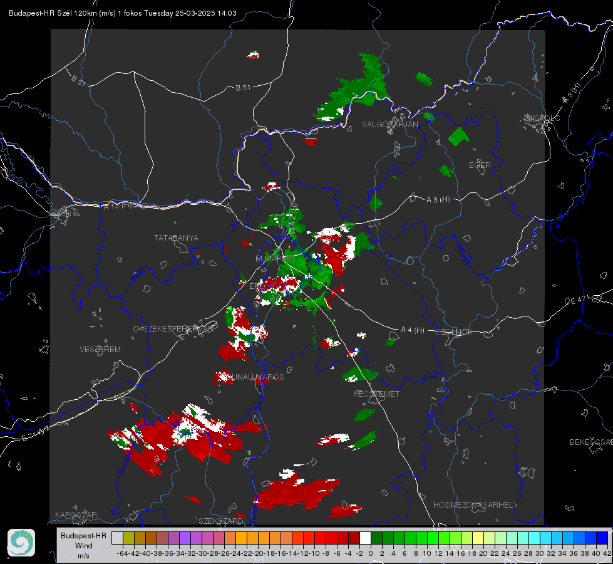The height and width of the screenshot is (564, 613).
Task: Pick the grey swatch left of -64
Action: 117,538
